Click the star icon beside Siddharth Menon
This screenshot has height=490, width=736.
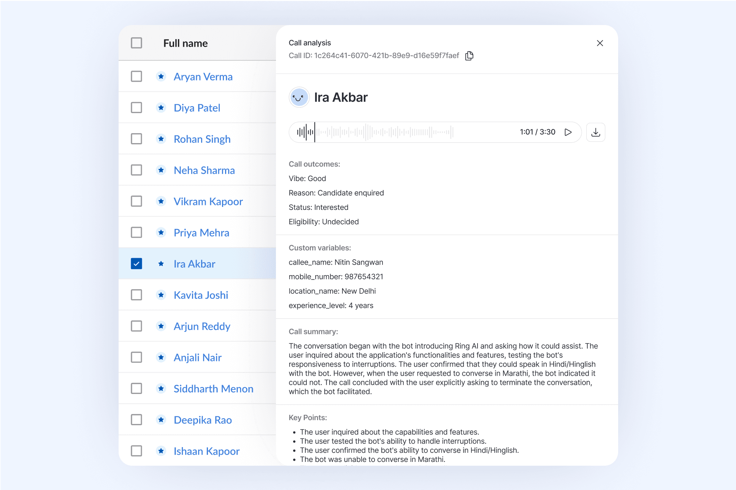click(x=161, y=389)
